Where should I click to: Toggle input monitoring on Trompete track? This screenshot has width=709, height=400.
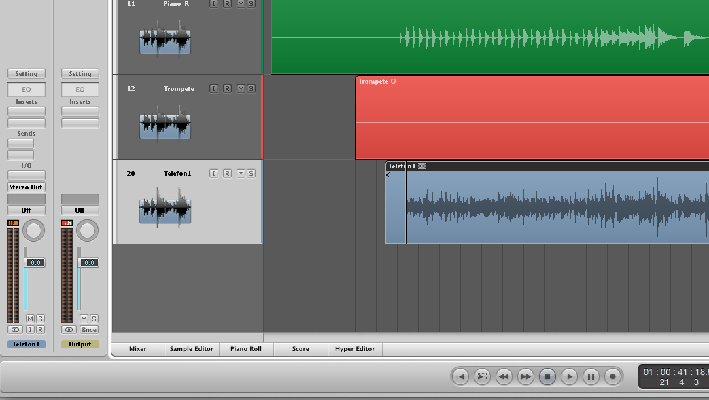(x=214, y=88)
